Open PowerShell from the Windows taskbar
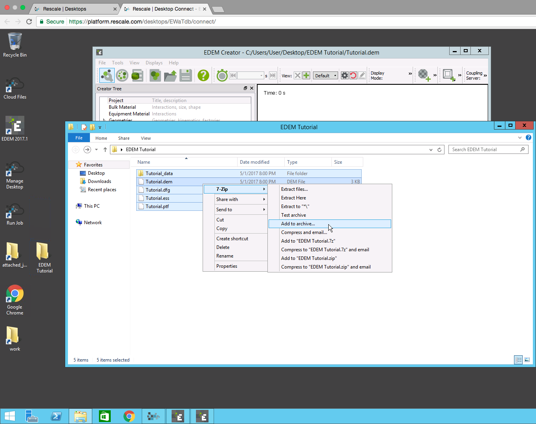 pyautogui.click(x=56, y=416)
